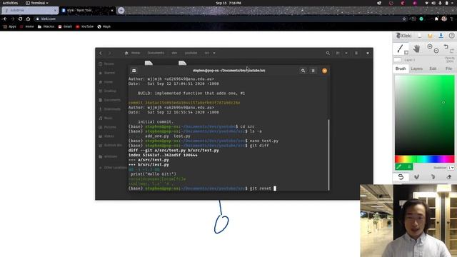Switch to the Layers tab

pyautogui.click(x=416, y=69)
